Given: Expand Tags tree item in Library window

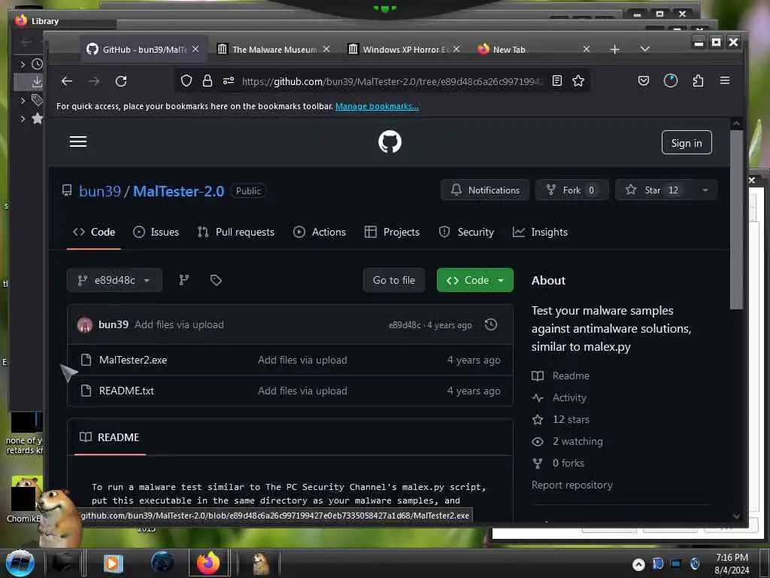Looking at the screenshot, I should [23, 100].
